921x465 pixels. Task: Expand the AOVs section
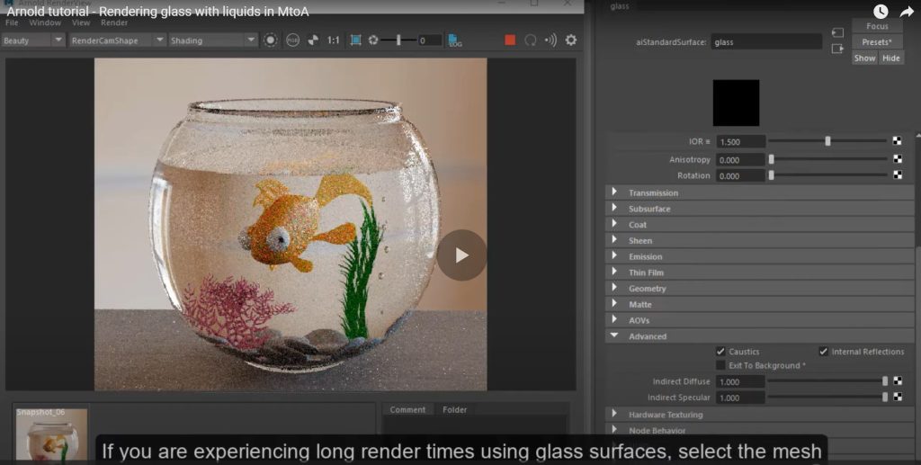[759, 320]
